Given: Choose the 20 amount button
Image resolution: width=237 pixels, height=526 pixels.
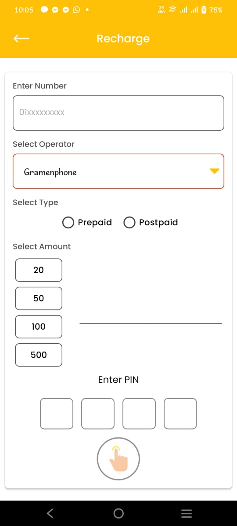Looking at the screenshot, I should coord(39,270).
